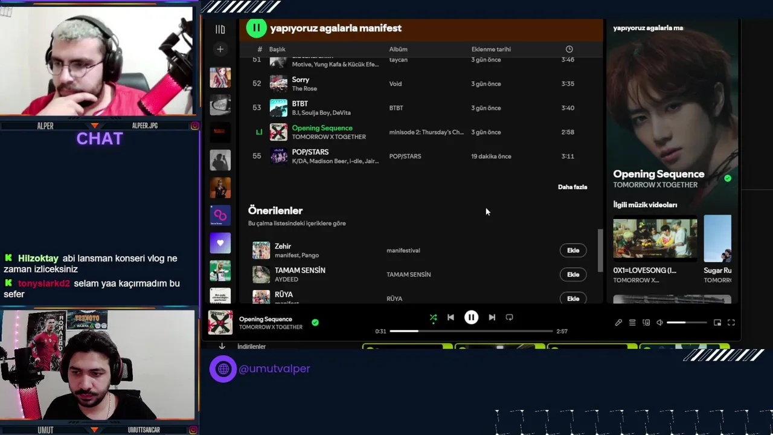Click the now-playing equalizer icon on track 54

[x=258, y=132]
